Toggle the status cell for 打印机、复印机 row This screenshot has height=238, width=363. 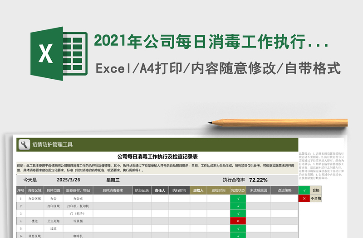pos(238,206)
